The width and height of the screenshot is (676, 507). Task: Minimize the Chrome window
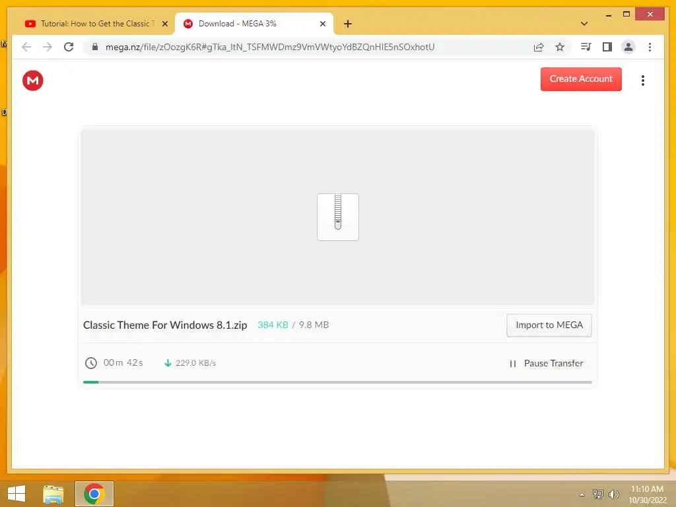pos(608,15)
